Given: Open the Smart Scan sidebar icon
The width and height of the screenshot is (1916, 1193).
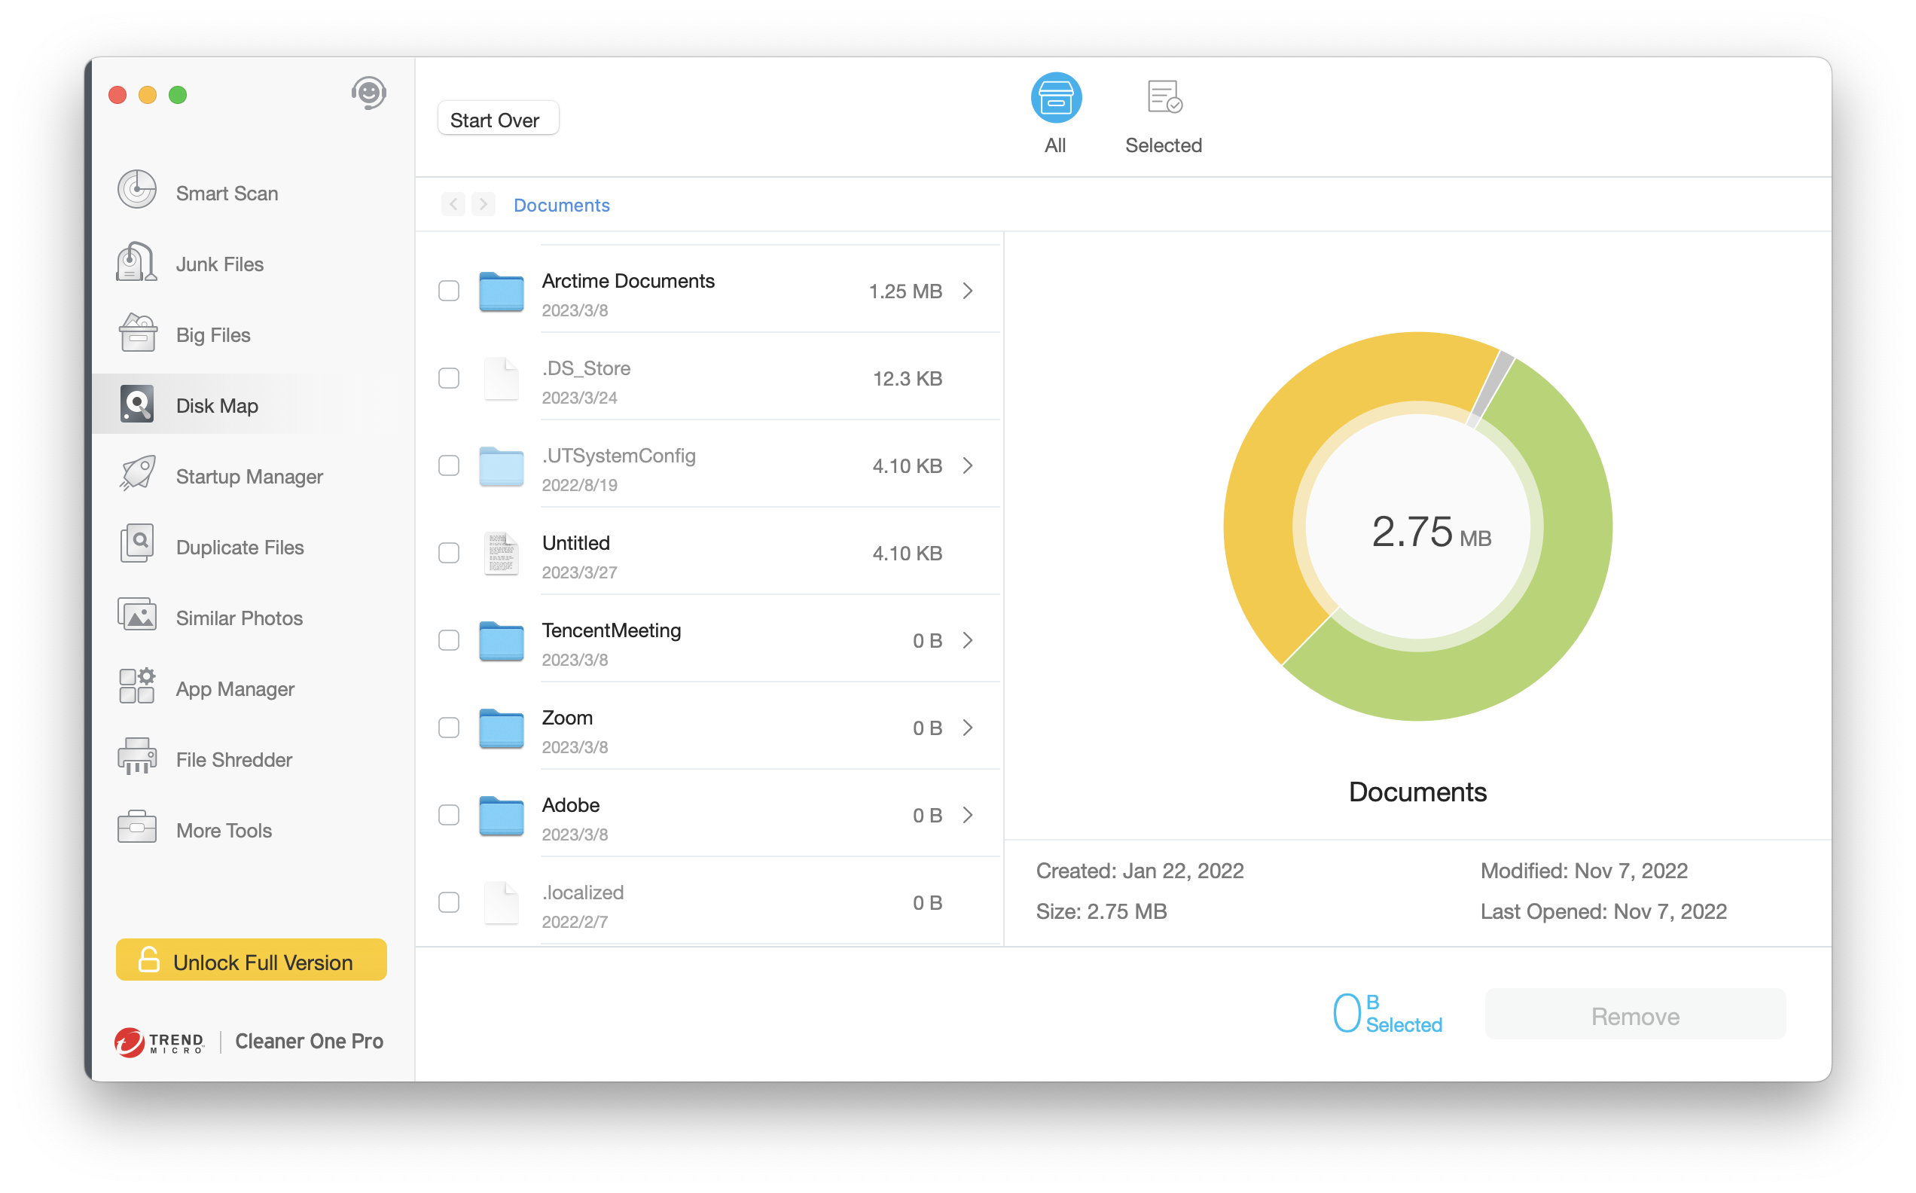Looking at the screenshot, I should 137,190.
